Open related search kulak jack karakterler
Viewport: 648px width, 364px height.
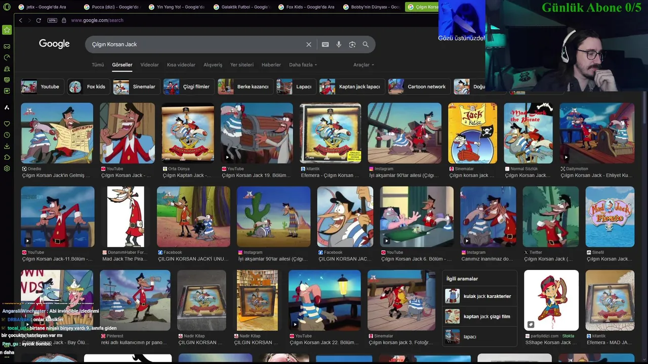point(479,296)
